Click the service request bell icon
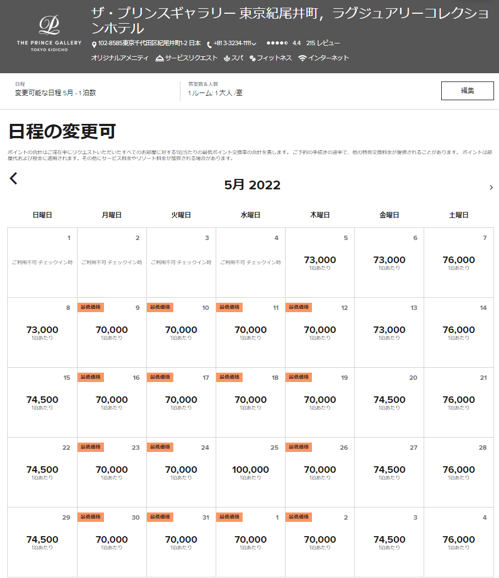499x578 pixels. [x=160, y=58]
